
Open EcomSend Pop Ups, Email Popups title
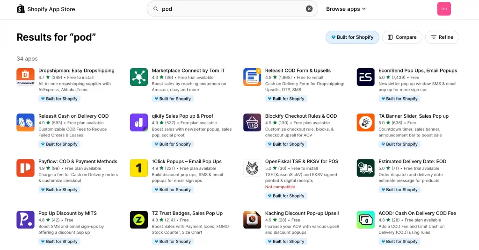pyautogui.click(x=418, y=71)
